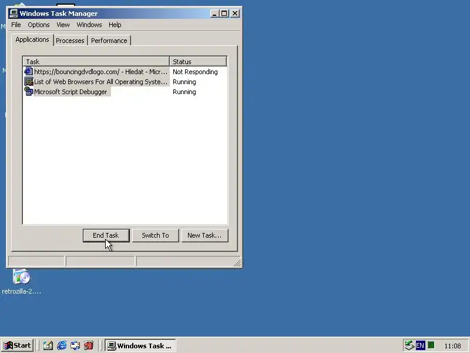Switch to the Performance tab
470x353 pixels.
pyautogui.click(x=109, y=41)
